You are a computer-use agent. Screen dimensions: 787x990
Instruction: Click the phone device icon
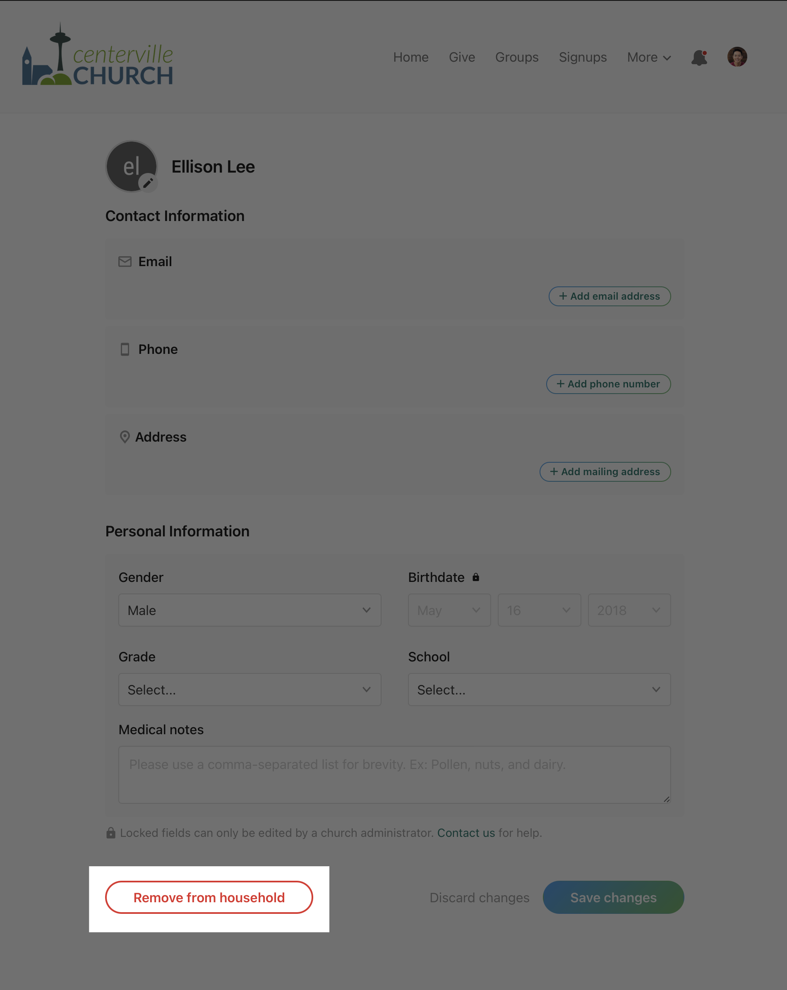[x=125, y=349]
